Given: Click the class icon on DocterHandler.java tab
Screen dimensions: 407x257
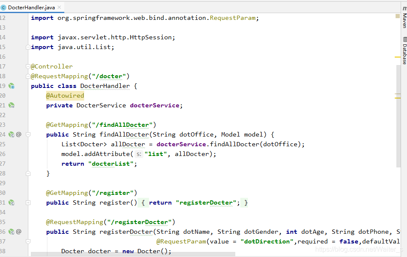Looking at the screenshot, I should click(x=3, y=8).
